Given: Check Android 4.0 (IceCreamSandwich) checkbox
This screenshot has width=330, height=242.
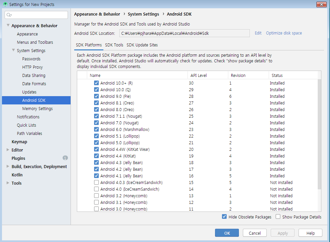Looking at the screenshot, I should point(96,189).
